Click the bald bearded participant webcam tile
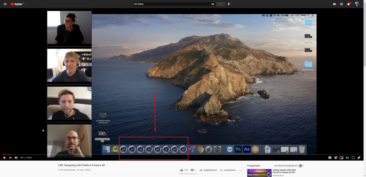This screenshot has width=366, height=177. 69,141
